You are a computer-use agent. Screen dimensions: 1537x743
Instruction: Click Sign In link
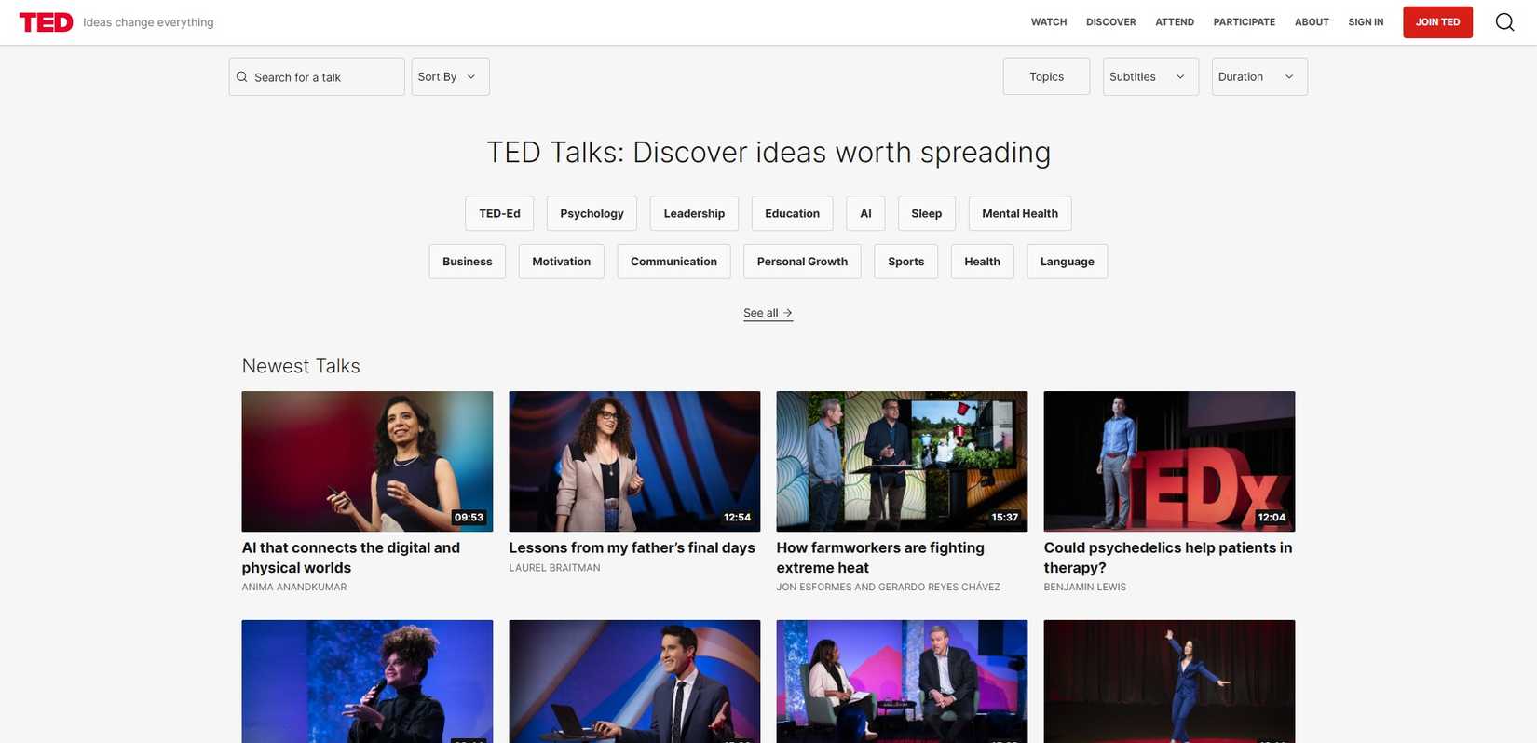coord(1366,22)
